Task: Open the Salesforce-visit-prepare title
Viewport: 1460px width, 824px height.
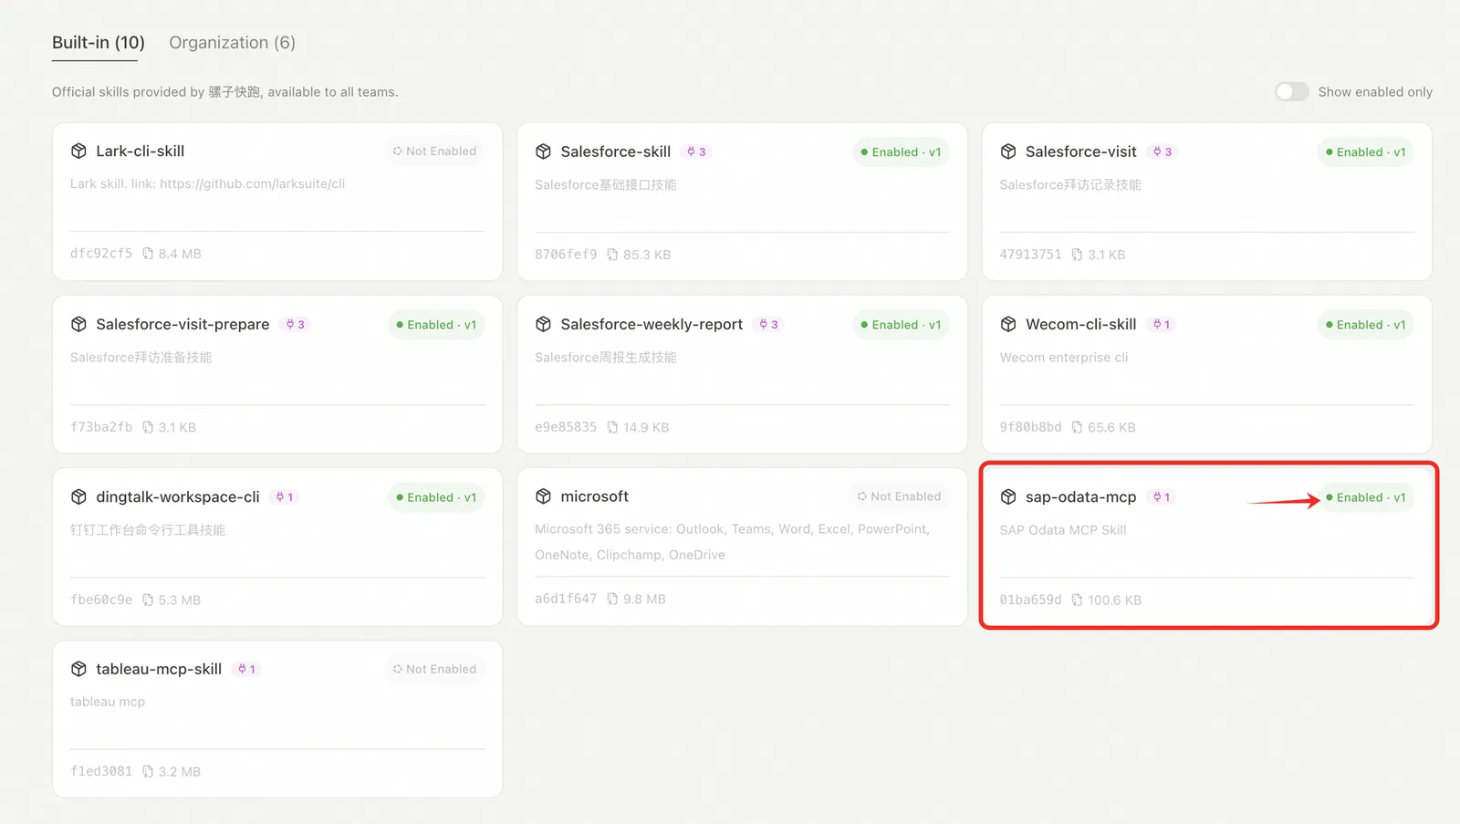Action: (x=182, y=324)
